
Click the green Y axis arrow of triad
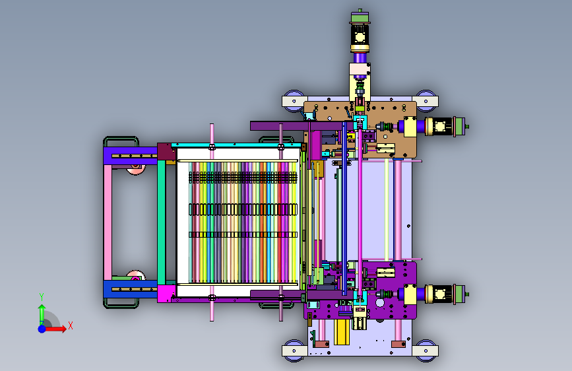point(42,314)
